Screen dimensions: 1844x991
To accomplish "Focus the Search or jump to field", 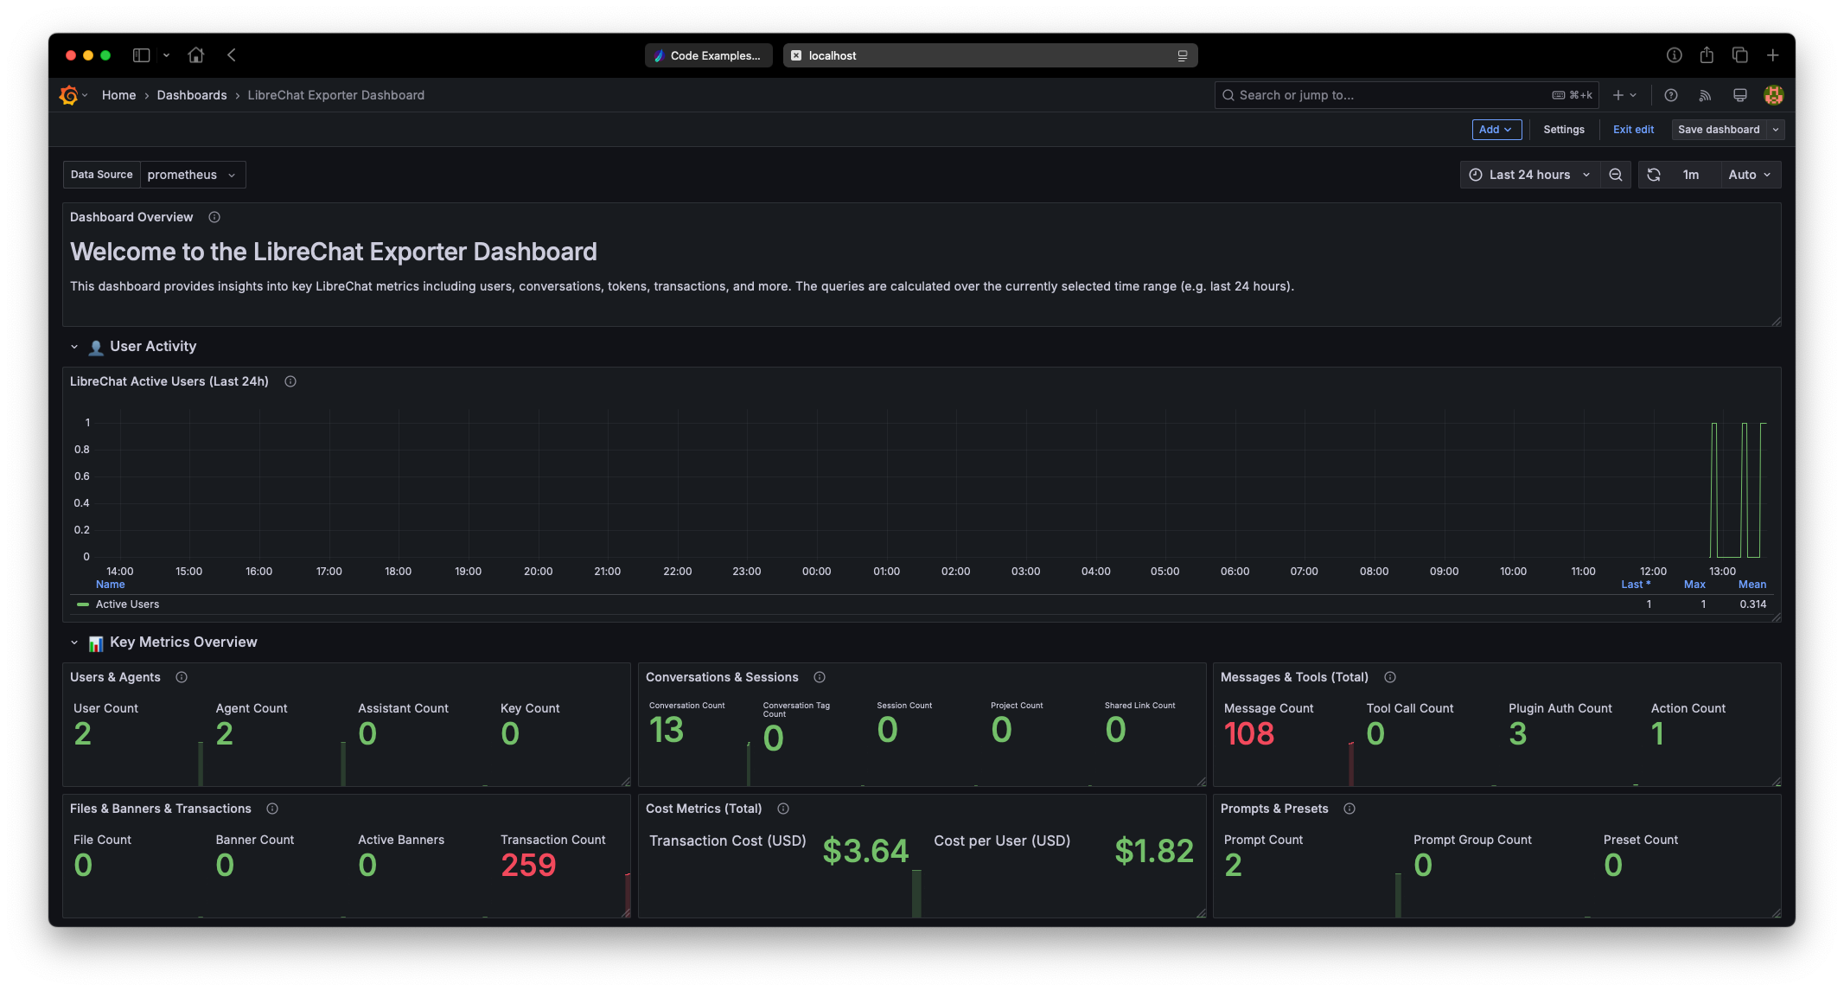I will pos(1407,95).
